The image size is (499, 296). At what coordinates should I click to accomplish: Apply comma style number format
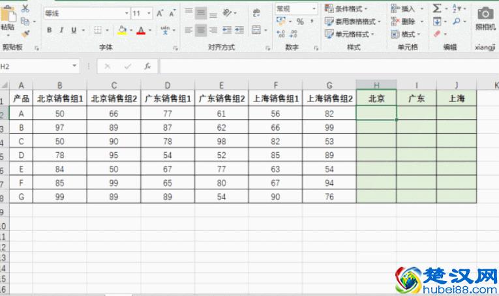[x=312, y=21]
